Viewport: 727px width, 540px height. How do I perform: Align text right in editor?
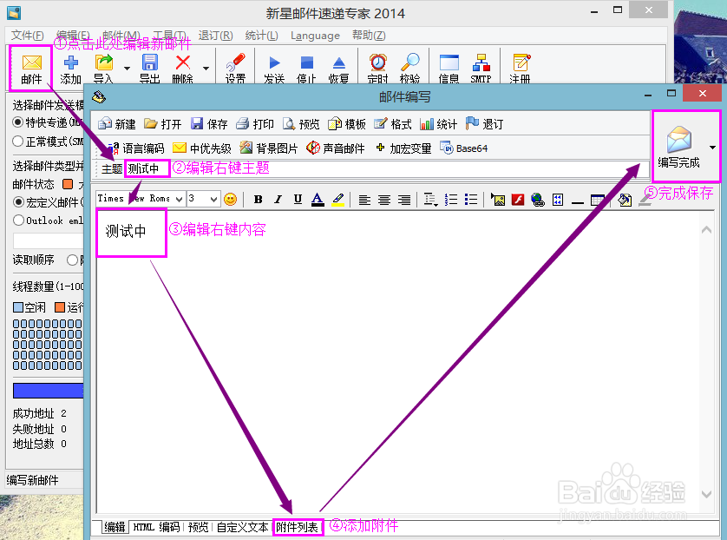click(403, 200)
